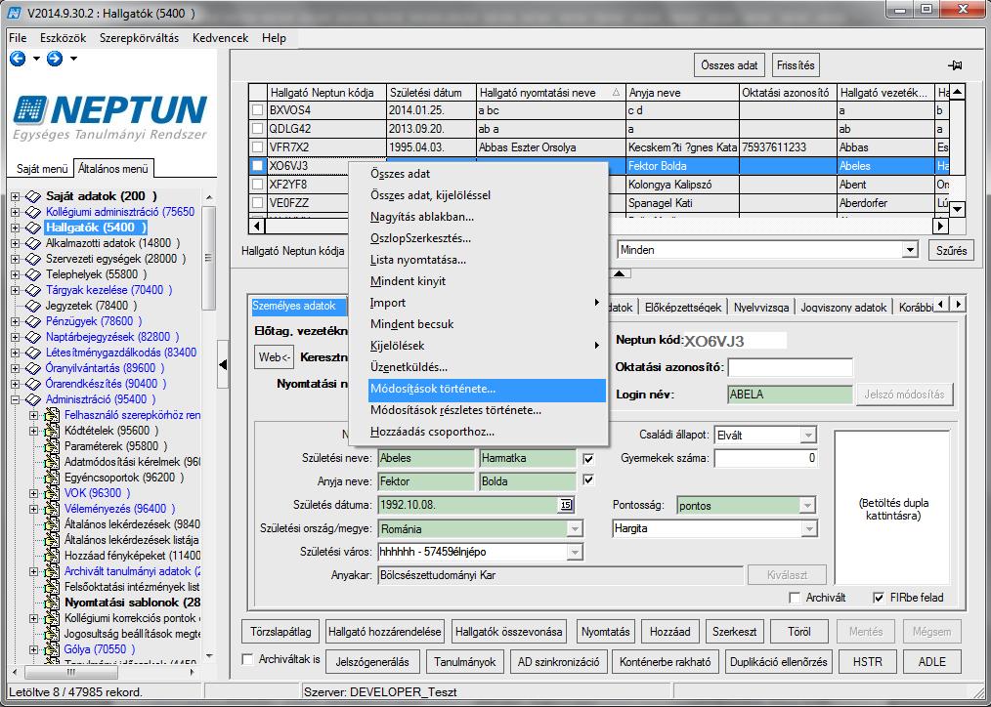The image size is (991, 707).
Task: Toggle the FIRbe felad checkbox
Action: (879, 598)
